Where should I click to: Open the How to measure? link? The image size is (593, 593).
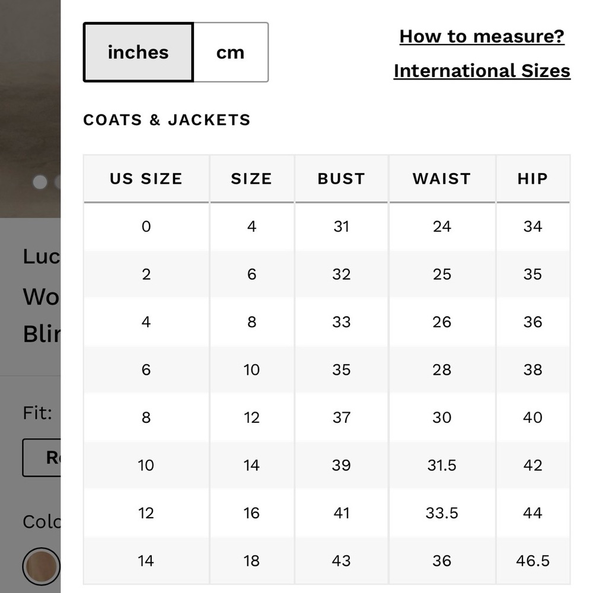(x=482, y=36)
